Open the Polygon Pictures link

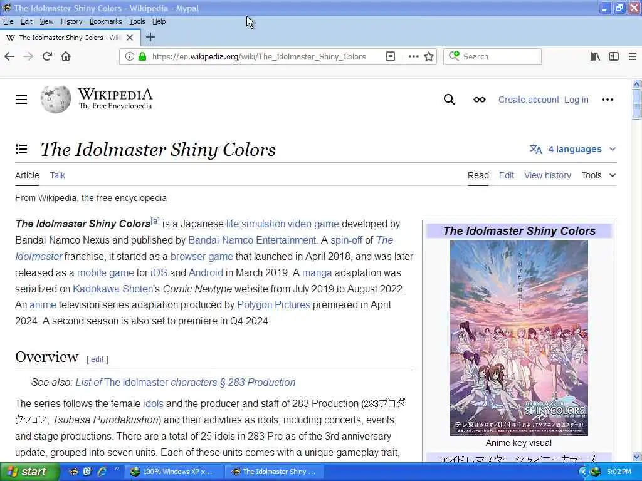pos(273,305)
